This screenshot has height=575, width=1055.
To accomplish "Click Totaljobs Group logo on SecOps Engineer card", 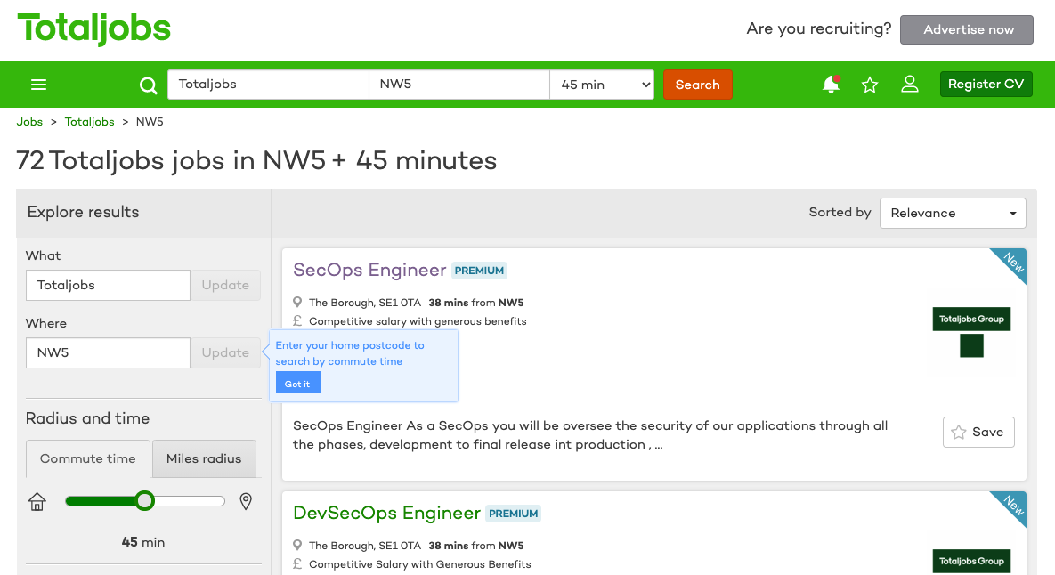I will coord(971,332).
